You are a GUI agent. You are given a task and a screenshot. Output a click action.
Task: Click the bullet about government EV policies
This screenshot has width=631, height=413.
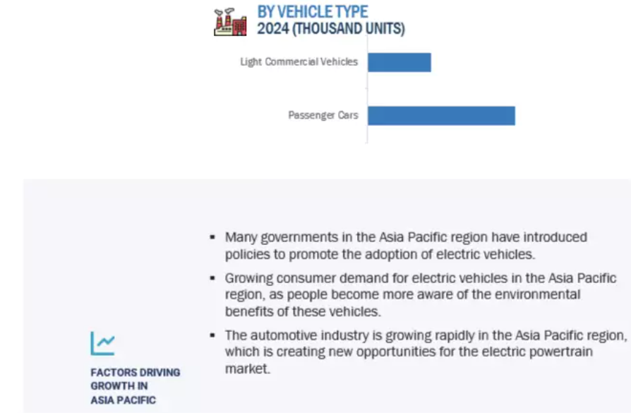point(406,246)
